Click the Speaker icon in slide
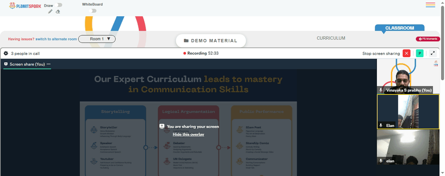445x176 pixels. tap(93, 146)
